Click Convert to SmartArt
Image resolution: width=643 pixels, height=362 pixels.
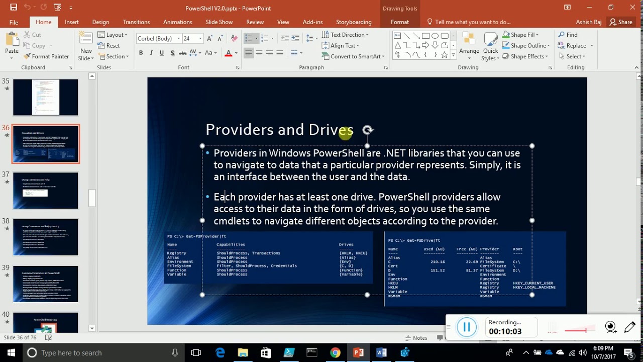(x=353, y=56)
